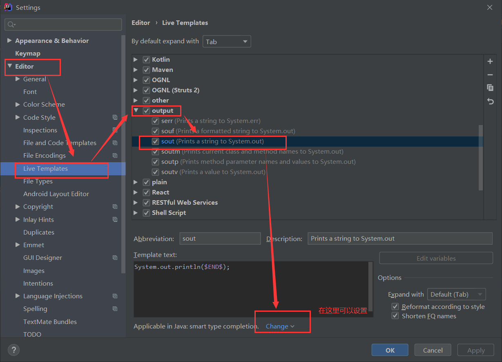This screenshot has height=362, width=502.
Task: Click the restore deleted defaults icon
Action: (490, 101)
